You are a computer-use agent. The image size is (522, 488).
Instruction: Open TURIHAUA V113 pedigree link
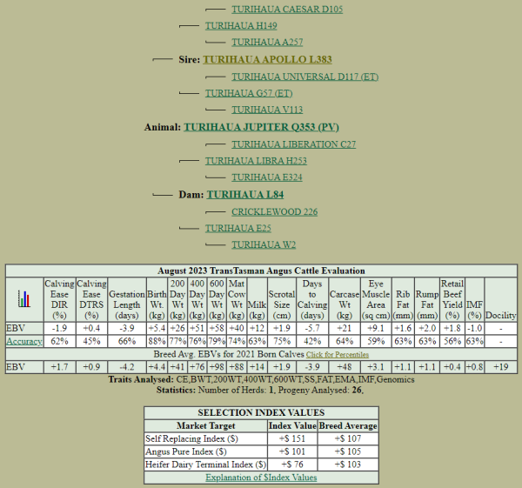point(267,110)
